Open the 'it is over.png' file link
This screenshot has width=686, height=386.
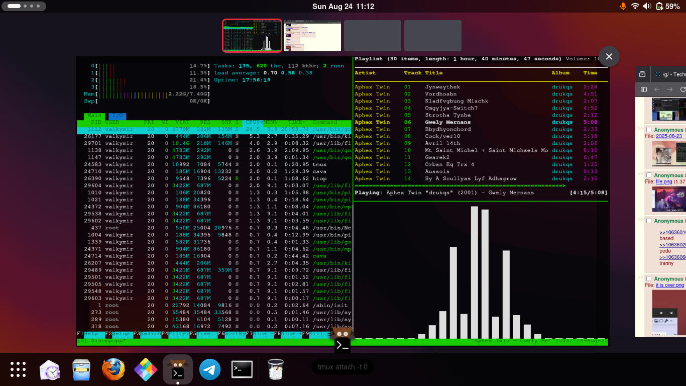(670, 285)
